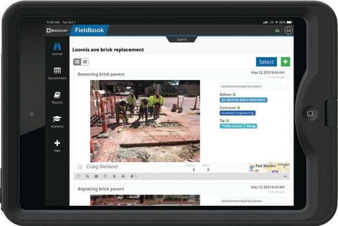This screenshot has width=338, height=226.
Task: Add a Tag using the green plus
Action: (x=227, y=121)
